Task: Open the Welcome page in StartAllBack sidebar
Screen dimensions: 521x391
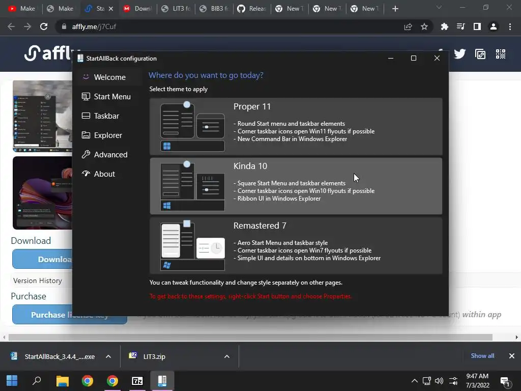Action: click(x=108, y=77)
